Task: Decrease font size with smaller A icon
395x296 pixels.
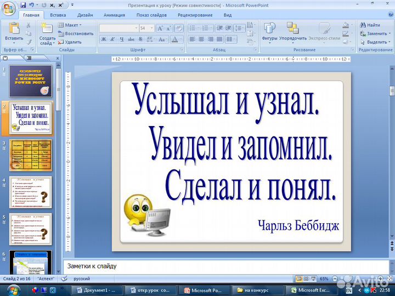Action: pyautogui.click(x=168, y=28)
